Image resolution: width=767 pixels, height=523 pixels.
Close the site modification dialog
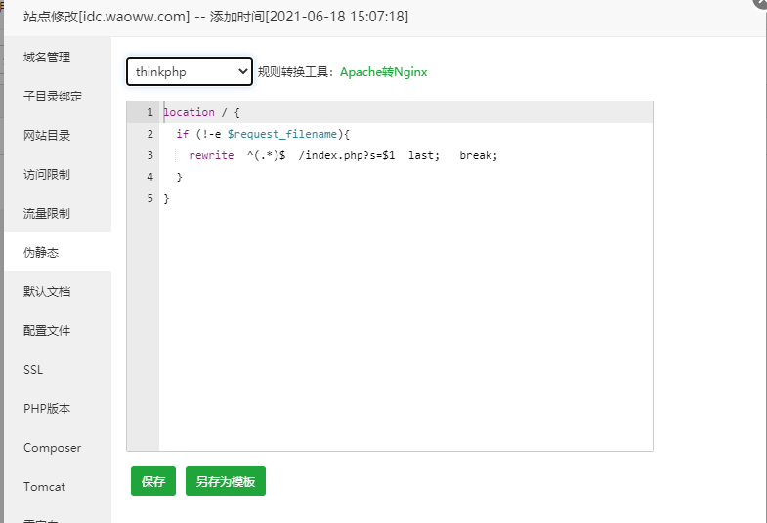point(761,3)
